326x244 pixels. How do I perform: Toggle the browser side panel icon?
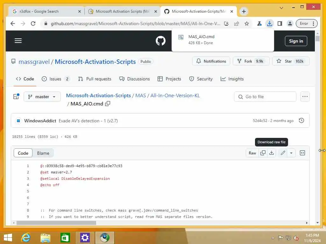pos(280,24)
